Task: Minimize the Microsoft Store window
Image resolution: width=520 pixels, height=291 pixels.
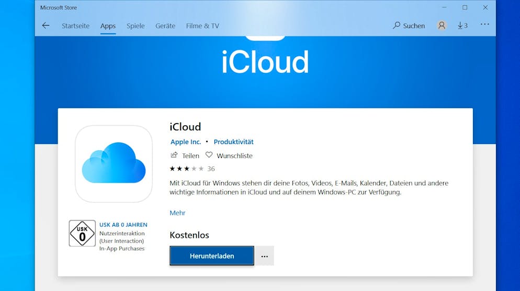Action: coord(444,7)
